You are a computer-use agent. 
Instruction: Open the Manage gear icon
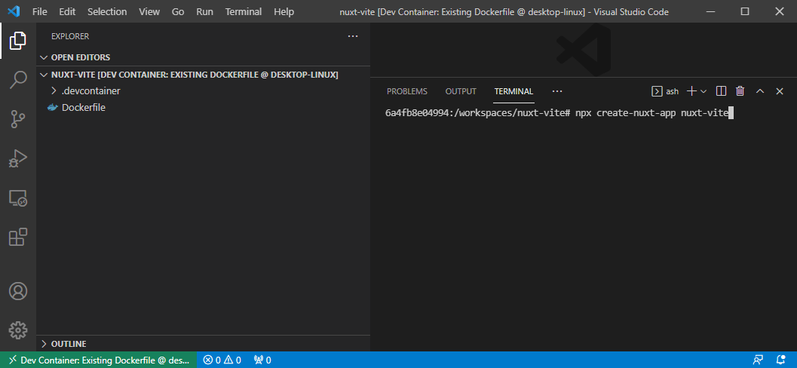pos(18,330)
